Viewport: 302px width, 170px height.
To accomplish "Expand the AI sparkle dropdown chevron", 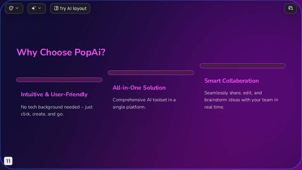I will [40, 8].
